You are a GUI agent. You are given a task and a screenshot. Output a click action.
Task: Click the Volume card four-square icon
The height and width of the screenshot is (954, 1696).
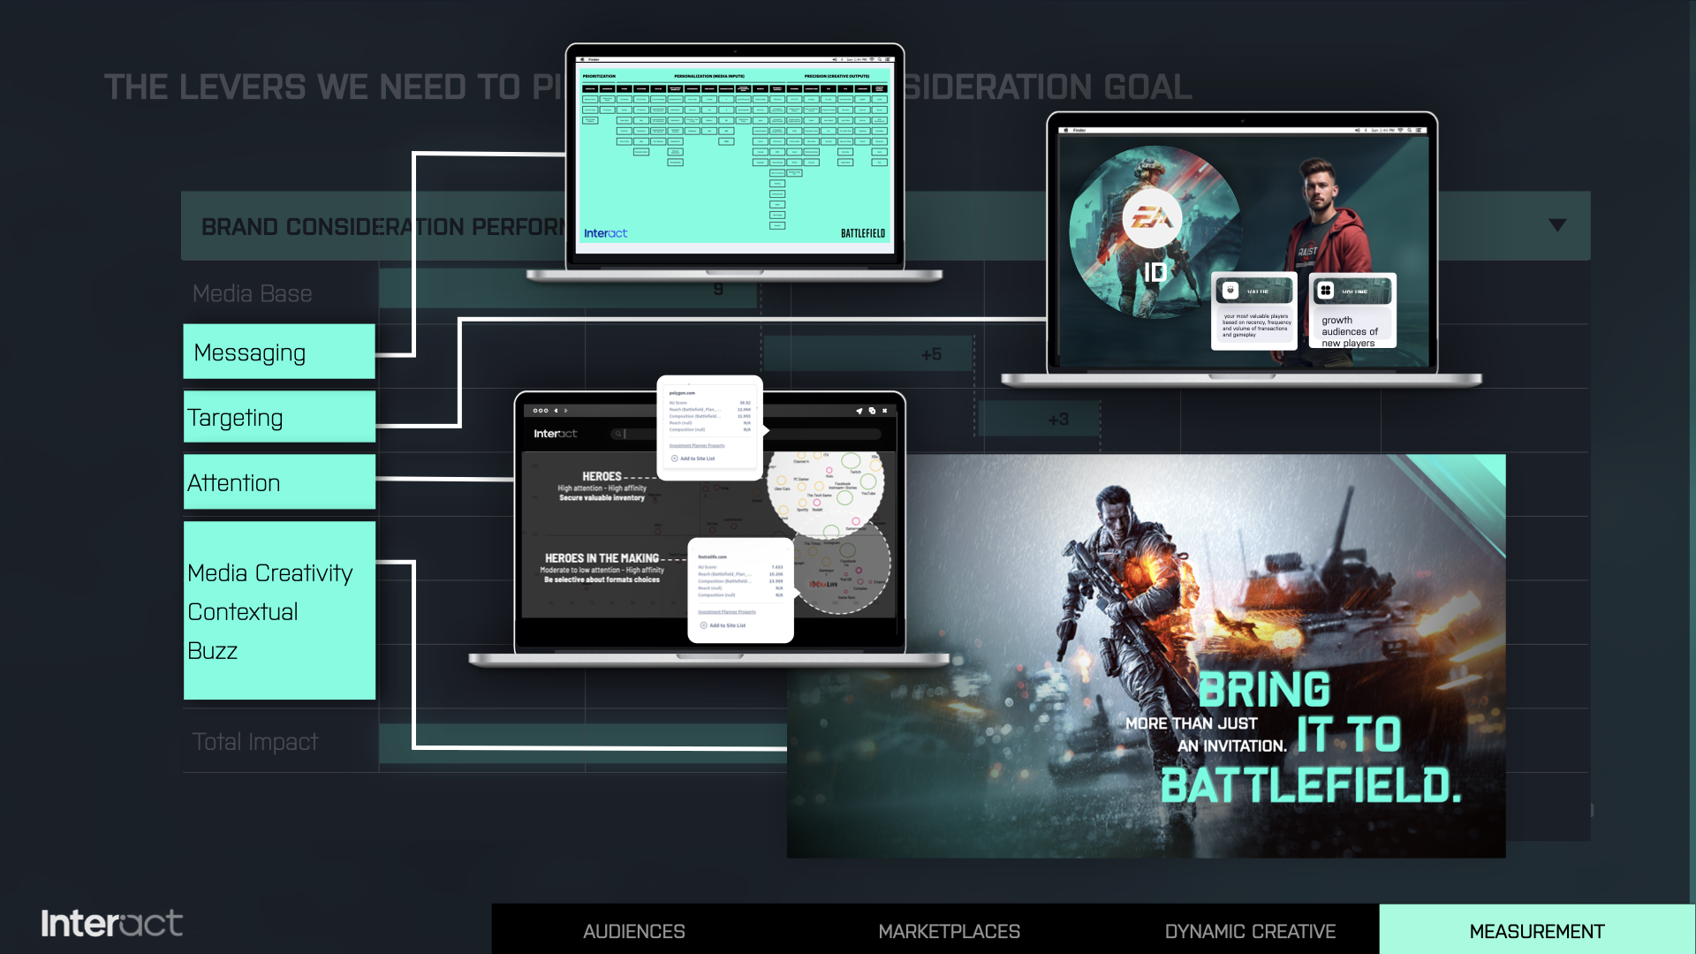(x=1325, y=290)
